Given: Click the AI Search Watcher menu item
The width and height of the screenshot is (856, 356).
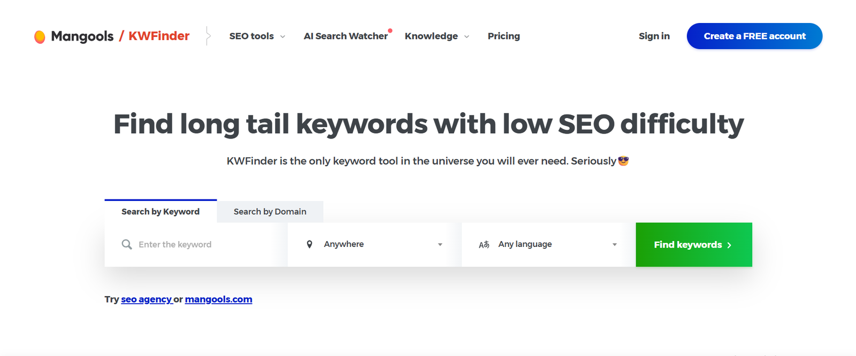Looking at the screenshot, I should click(346, 36).
